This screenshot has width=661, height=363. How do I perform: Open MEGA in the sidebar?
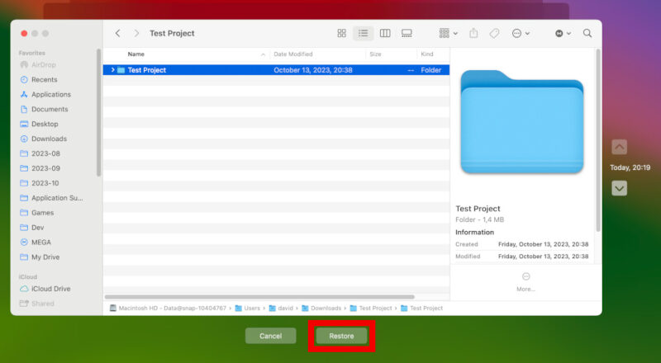click(x=36, y=243)
